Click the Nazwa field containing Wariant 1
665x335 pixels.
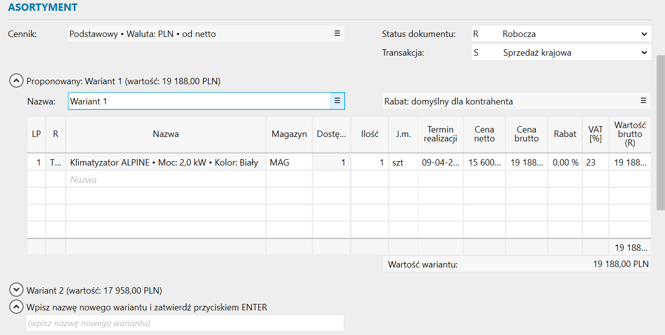pos(198,101)
